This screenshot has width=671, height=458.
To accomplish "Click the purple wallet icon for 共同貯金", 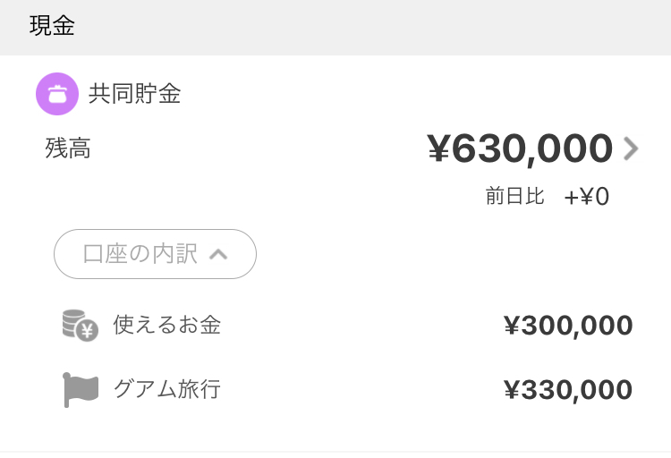I will [x=57, y=94].
